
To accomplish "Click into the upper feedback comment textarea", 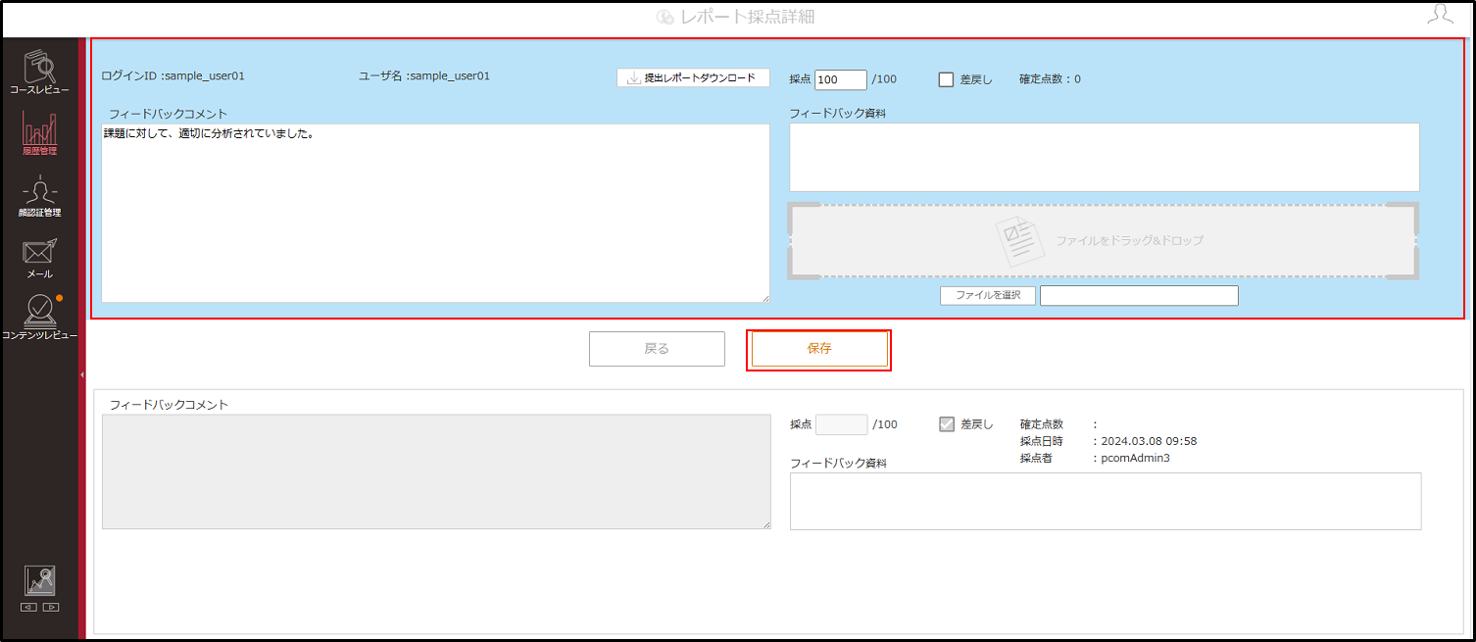I will pyautogui.click(x=435, y=213).
